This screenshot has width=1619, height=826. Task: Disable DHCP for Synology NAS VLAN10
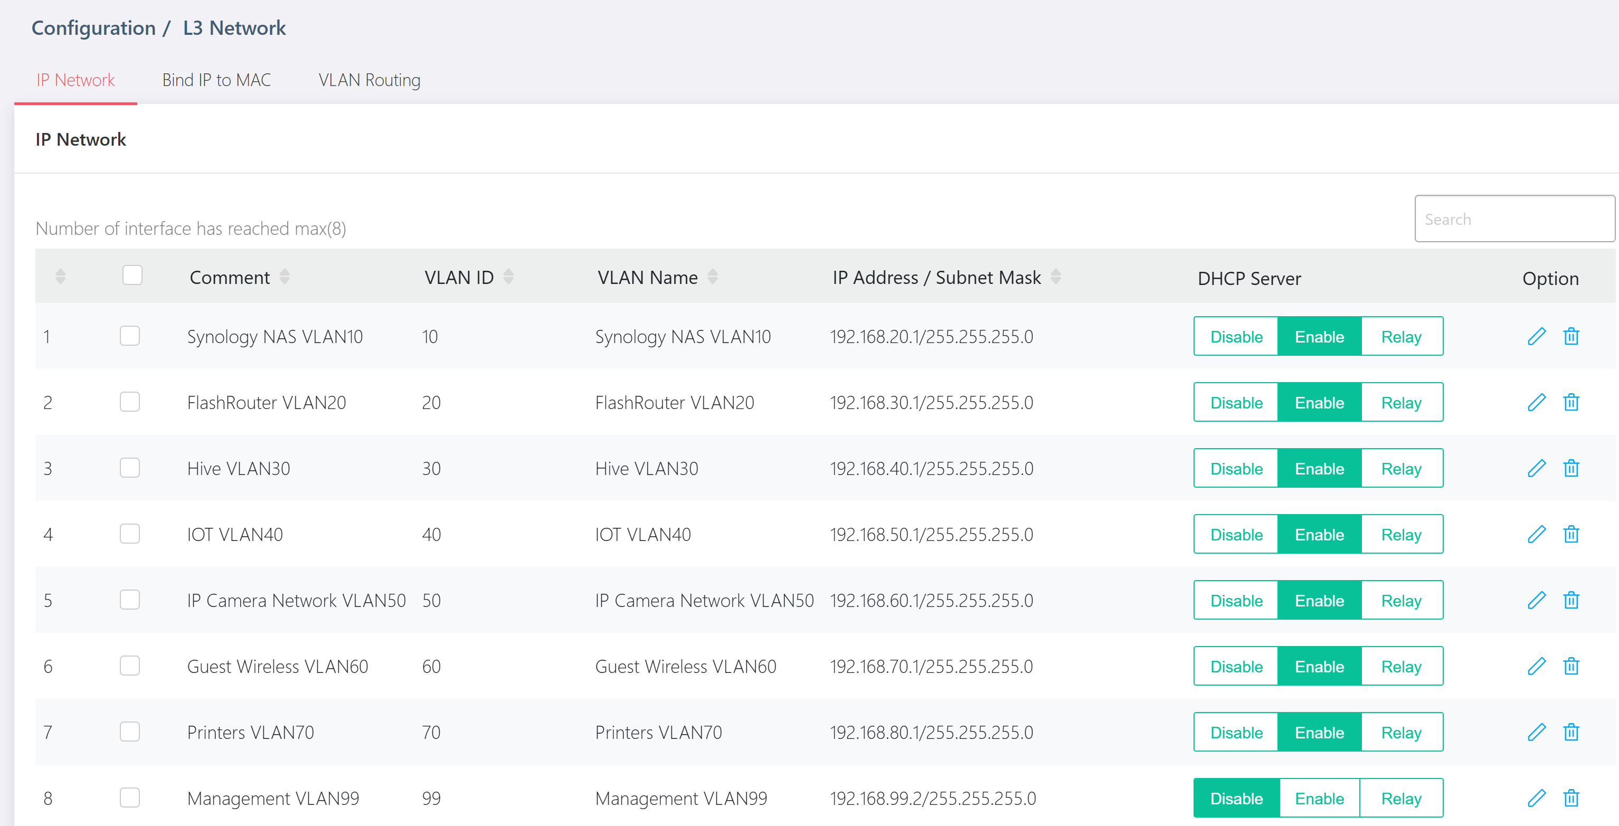[x=1236, y=336]
